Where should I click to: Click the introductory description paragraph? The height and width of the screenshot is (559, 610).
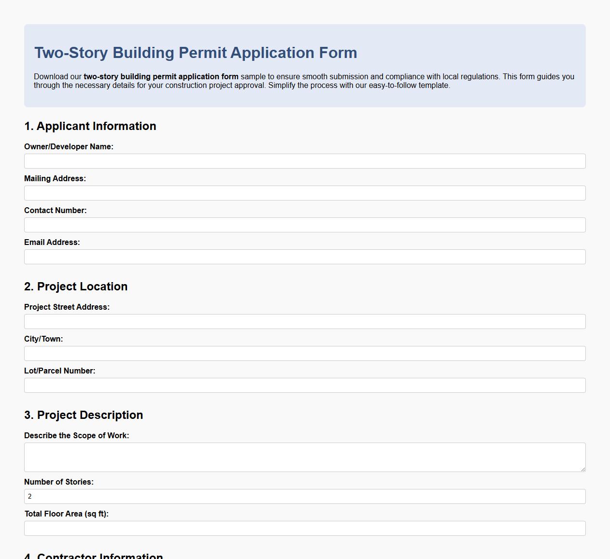pyautogui.click(x=304, y=81)
